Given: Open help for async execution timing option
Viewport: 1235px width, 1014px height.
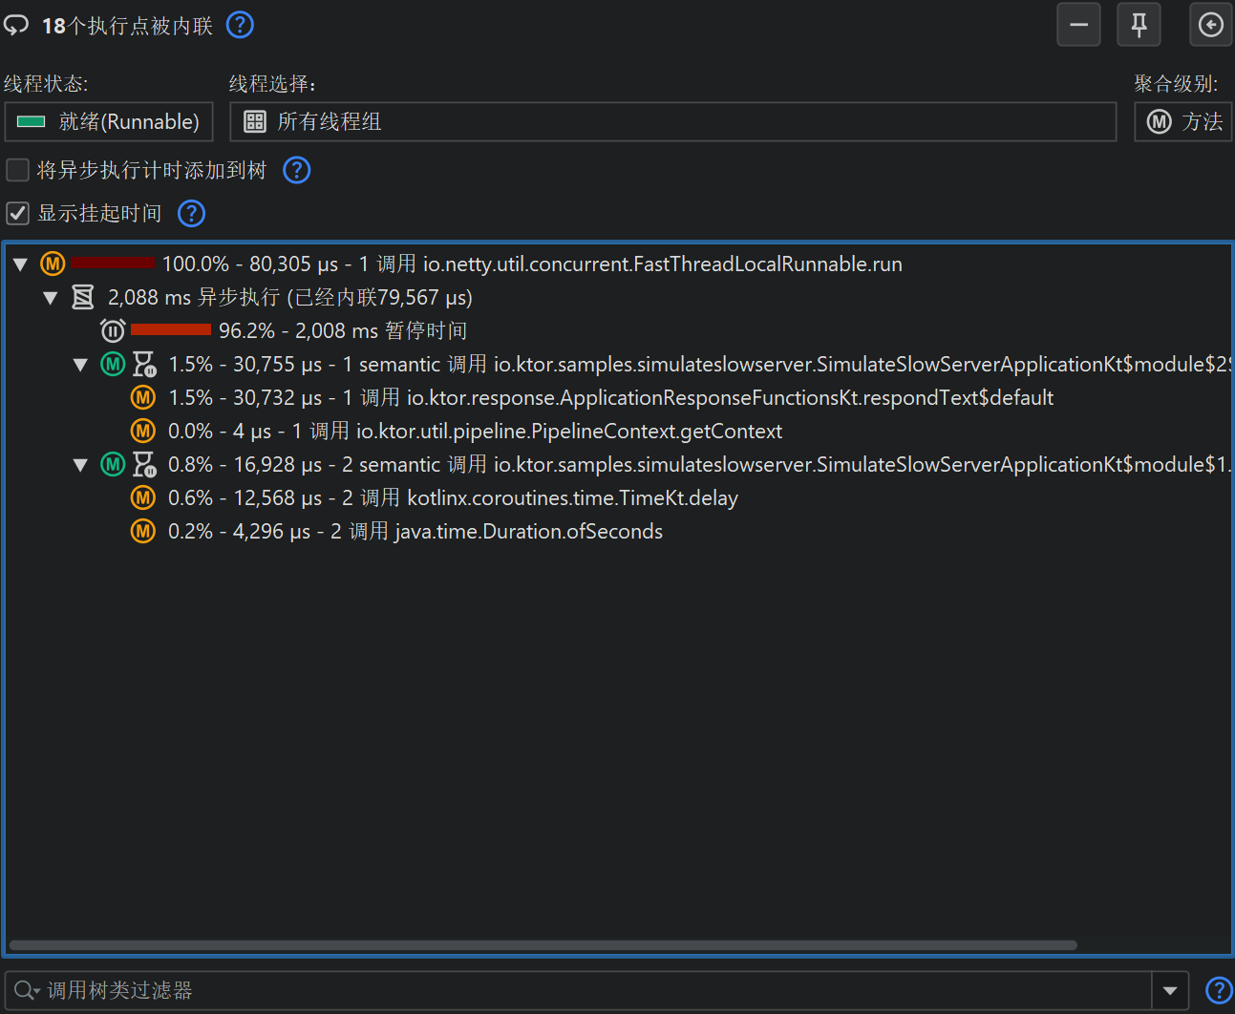Looking at the screenshot, I should [297, 170].
